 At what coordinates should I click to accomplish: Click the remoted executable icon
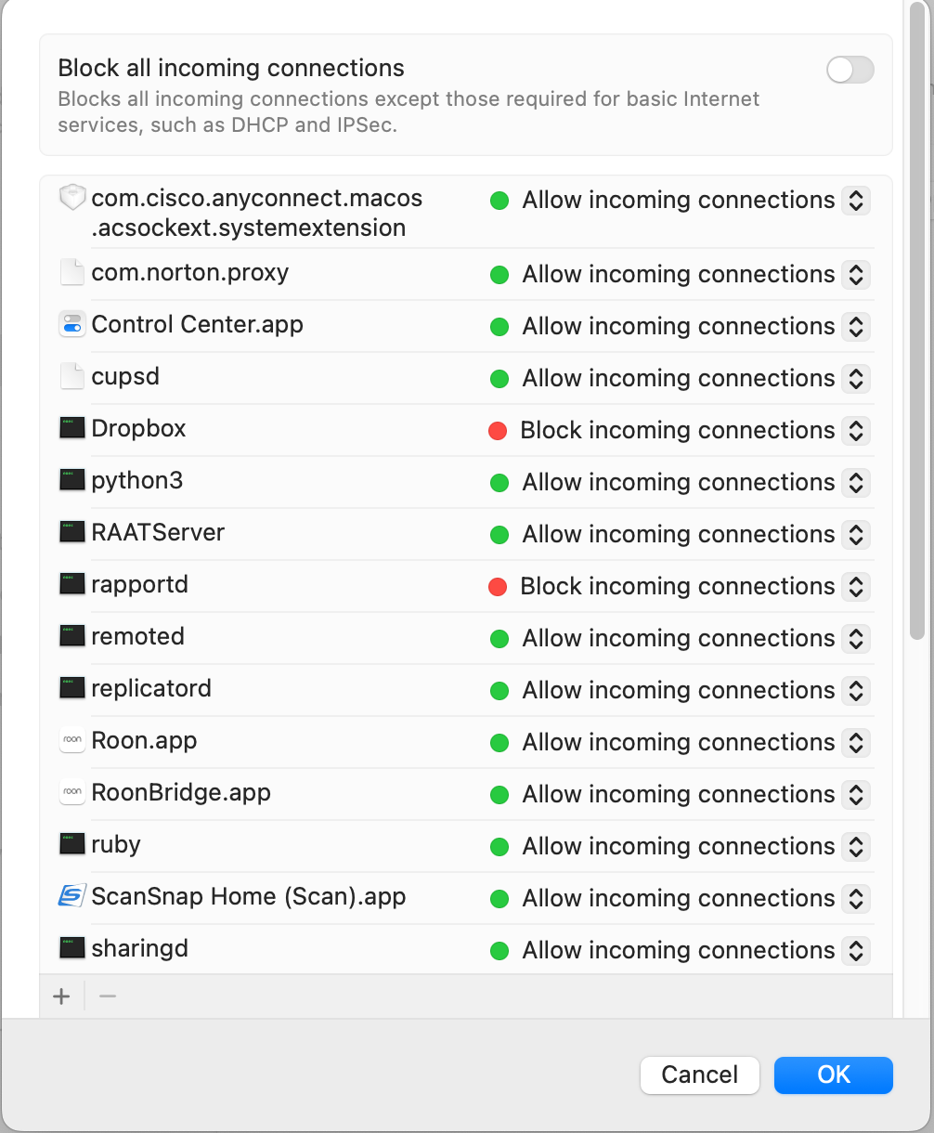click(x=71, y=636)
